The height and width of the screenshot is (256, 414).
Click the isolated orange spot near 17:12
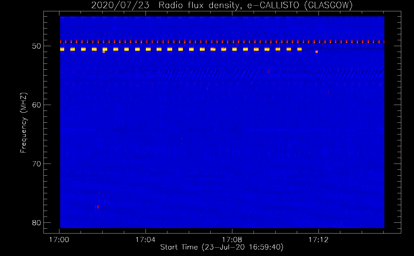pyautogui.click(x=317, y=52)
